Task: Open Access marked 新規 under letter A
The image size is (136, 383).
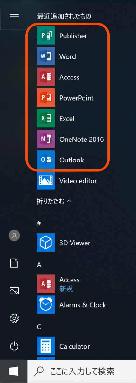Action: (46, 284)
